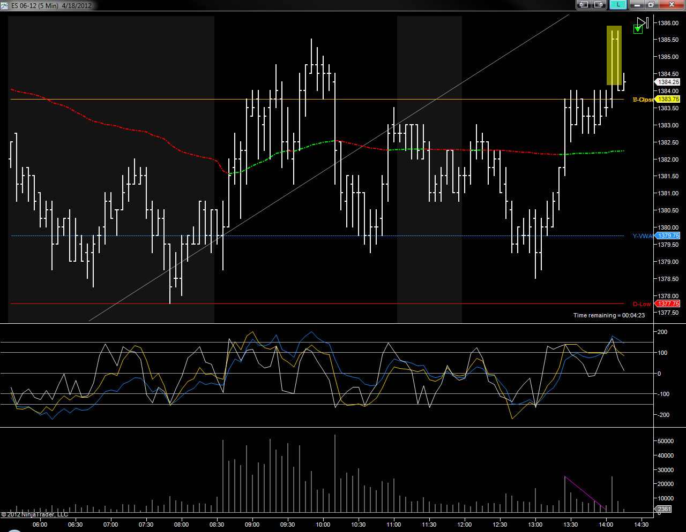
Task: Click the white 1384.25 current price marker
Action: [668, 82]
